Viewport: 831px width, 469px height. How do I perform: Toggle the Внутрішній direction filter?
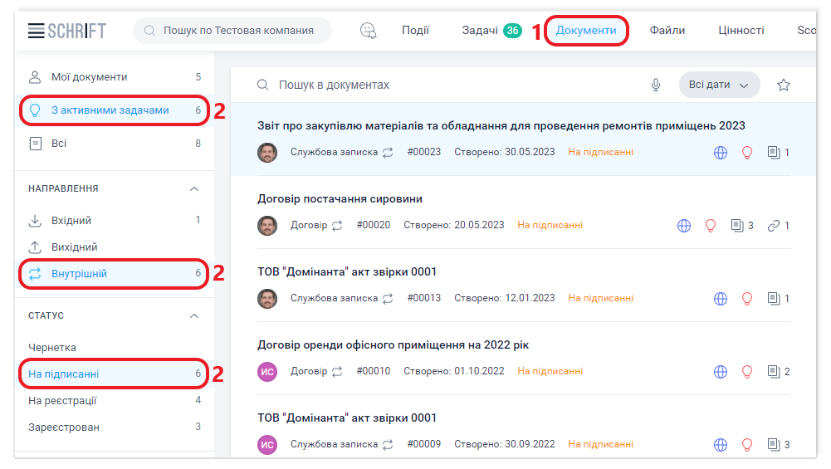click(80, 274)
